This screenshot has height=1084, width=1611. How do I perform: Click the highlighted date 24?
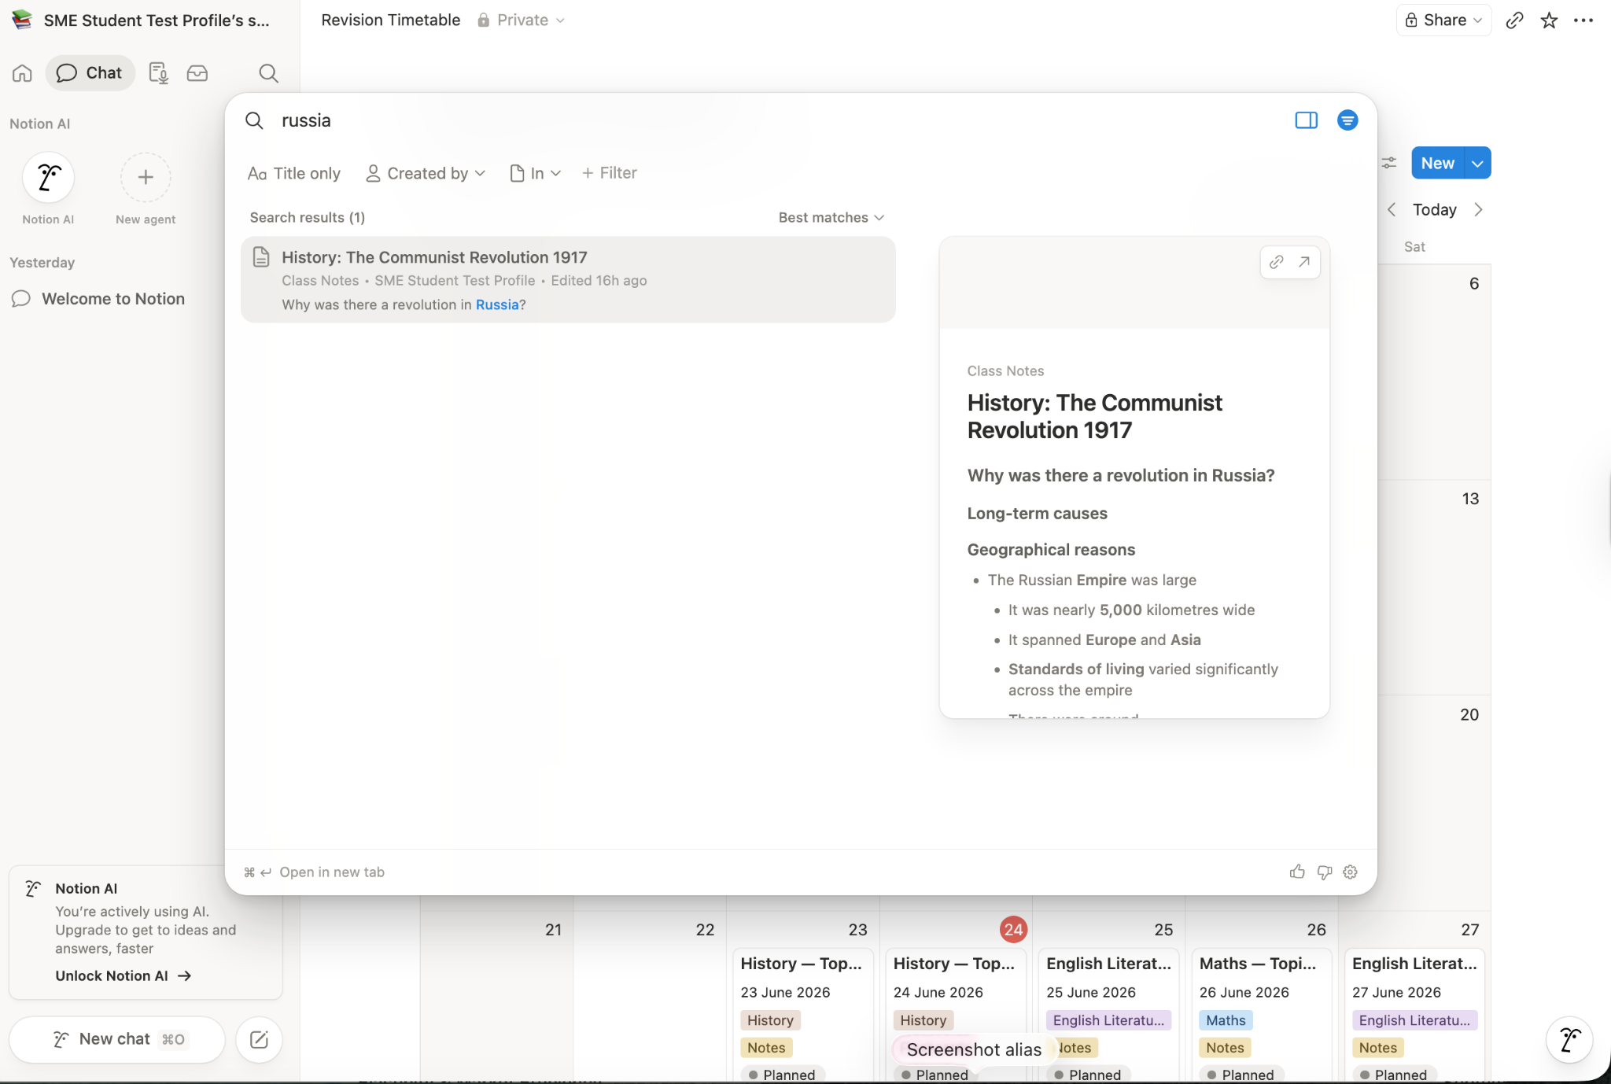[1013, 930]
